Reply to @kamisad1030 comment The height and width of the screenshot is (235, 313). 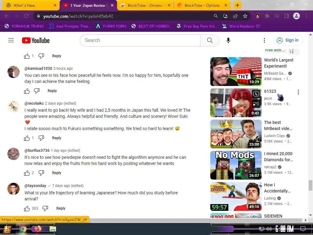tap(52, 91)
